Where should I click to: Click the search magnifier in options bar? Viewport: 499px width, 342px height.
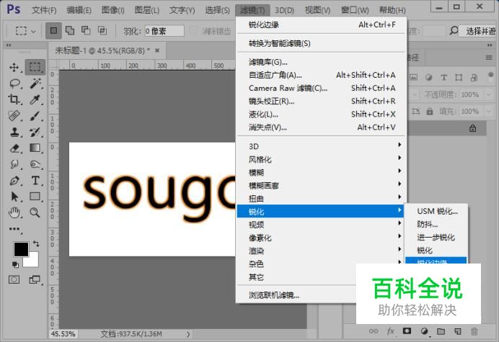coord(454,30)
